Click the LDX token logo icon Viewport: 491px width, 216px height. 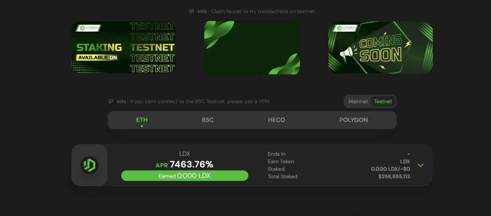pos(89,165)
